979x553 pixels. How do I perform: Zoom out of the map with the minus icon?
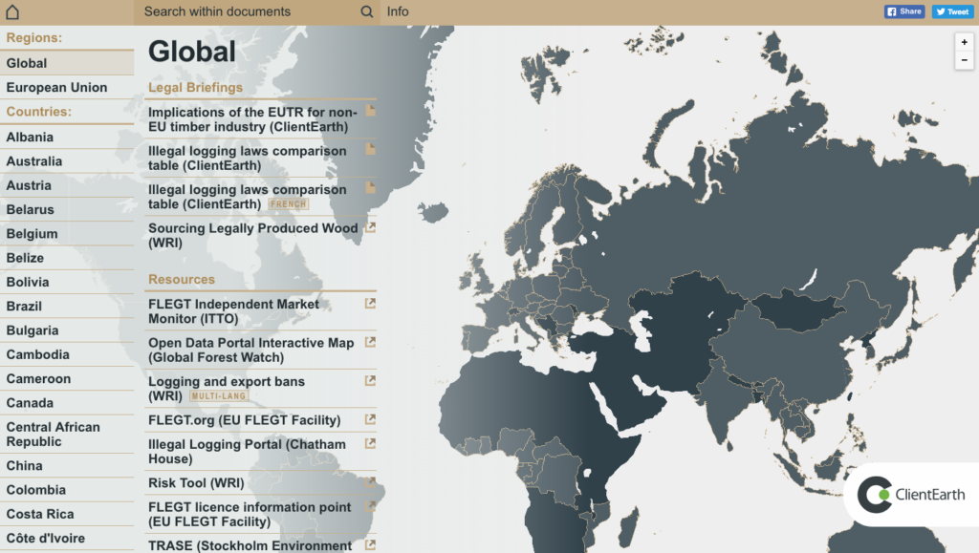pos(964,60)
